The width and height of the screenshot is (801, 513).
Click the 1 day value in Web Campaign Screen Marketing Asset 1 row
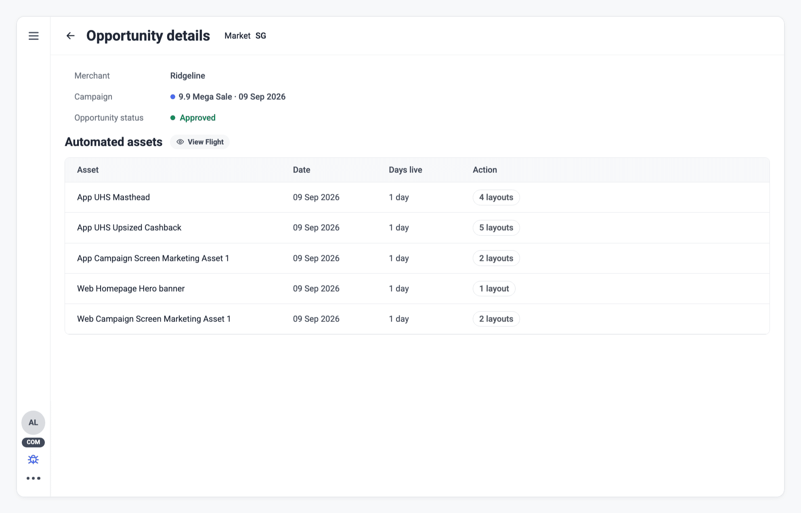399,319
